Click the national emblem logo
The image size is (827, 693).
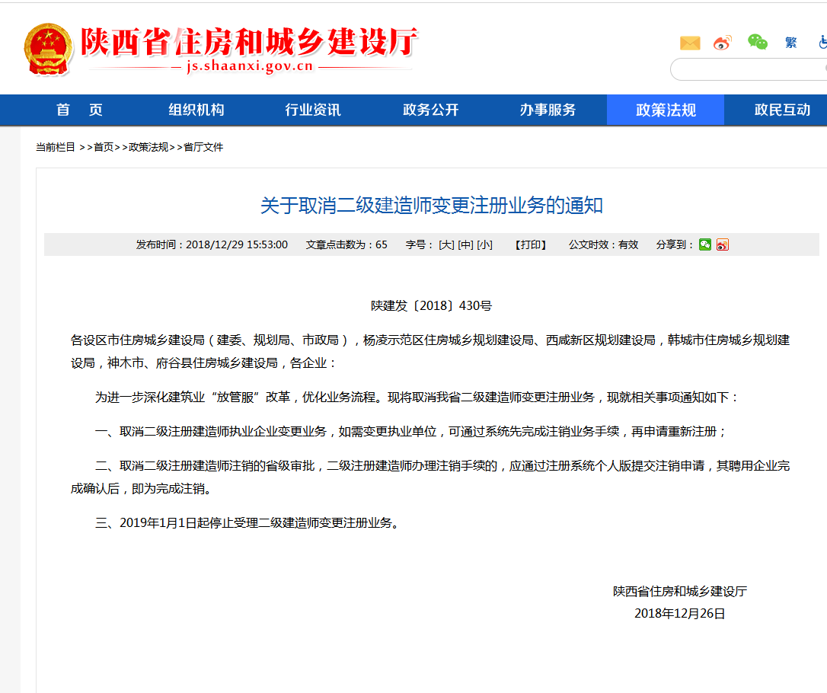[48, 49]
